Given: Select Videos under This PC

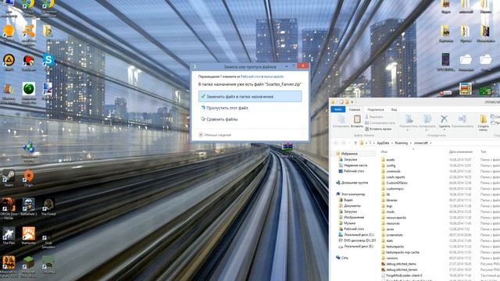Looking at the screenshot, I should tap(348, 200).
